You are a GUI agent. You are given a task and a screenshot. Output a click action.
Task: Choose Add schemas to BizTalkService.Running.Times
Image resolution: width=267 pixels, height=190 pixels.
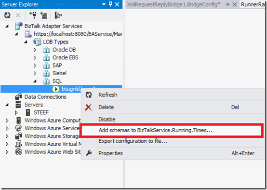pyautogui.click(x=172, y=130)
